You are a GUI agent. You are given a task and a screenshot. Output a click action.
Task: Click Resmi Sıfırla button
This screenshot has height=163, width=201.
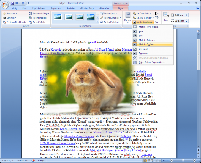tap(37, 22)
